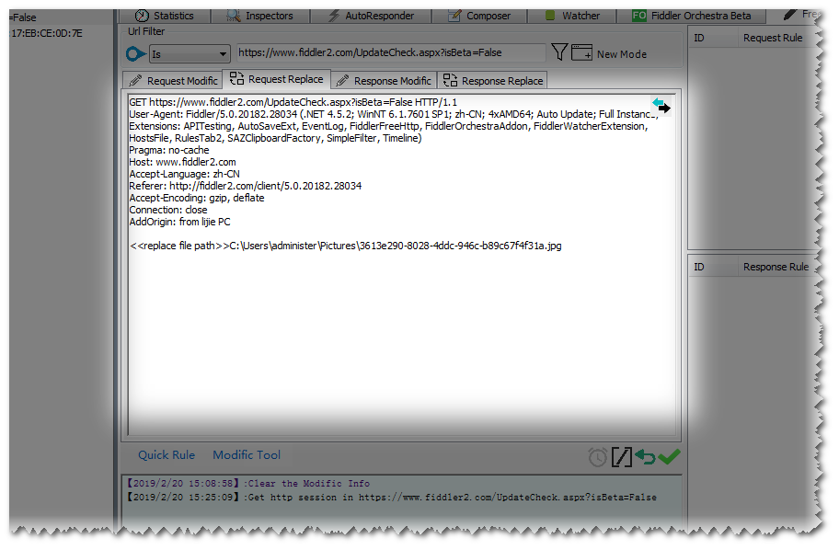The height and width of the screenshot is (550, 839).
Task: Open the Is match-mode dropdown
Action: pyautogui.click(x=190, y=54)
